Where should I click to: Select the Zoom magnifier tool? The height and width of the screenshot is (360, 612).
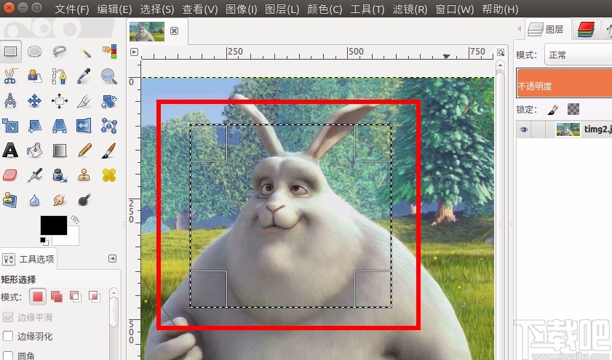(x=109, y=76)
